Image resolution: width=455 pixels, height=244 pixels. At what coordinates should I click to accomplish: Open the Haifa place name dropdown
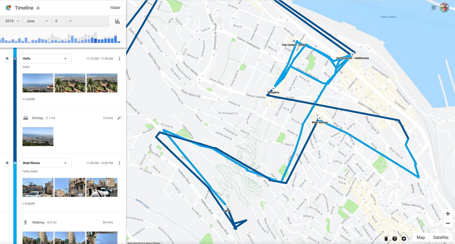coord(45,59)
